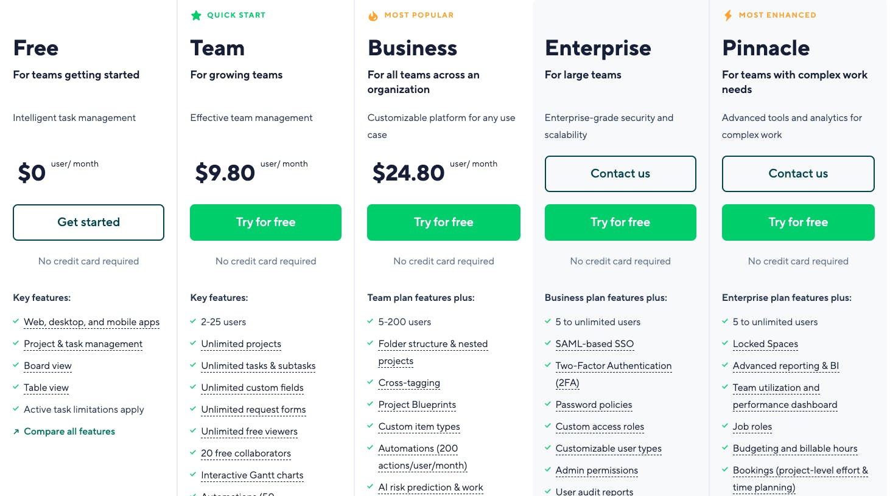Open the Compare all features link
890x496 pixels.
69,431
